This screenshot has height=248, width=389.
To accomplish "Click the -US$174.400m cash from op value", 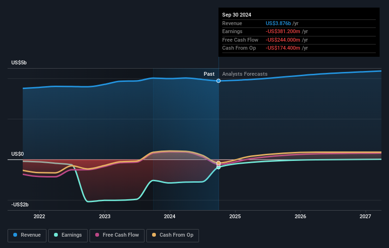I will pos(283,48).
